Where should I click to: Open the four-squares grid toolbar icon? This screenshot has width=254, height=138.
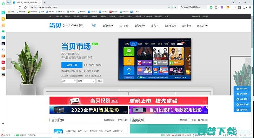240,7
